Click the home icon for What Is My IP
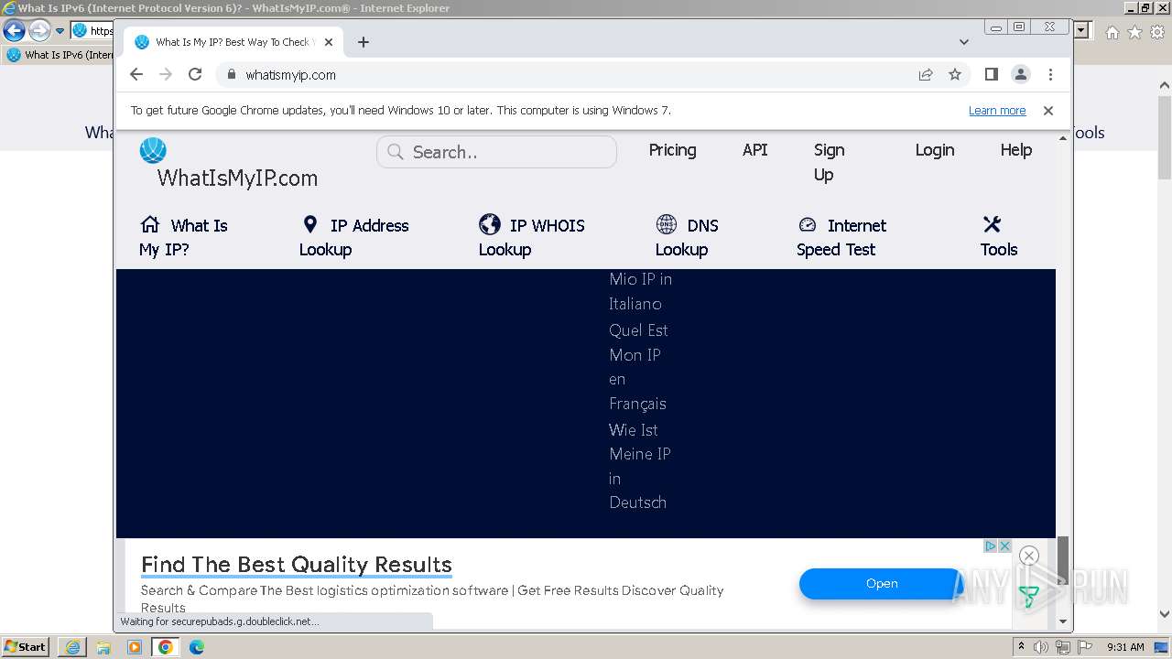Screen dimensions: 1172x659 (150, 224)
